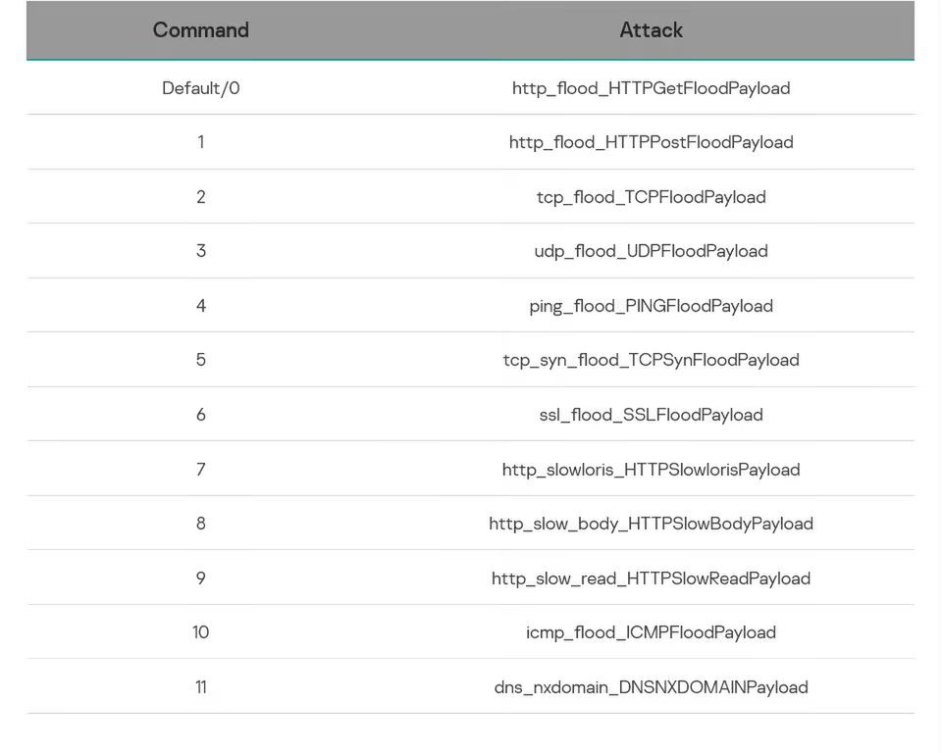Screen dimensions: 942x753
Task: Click ping_flood_PINGFloodPayload row text
Action: 651,306
